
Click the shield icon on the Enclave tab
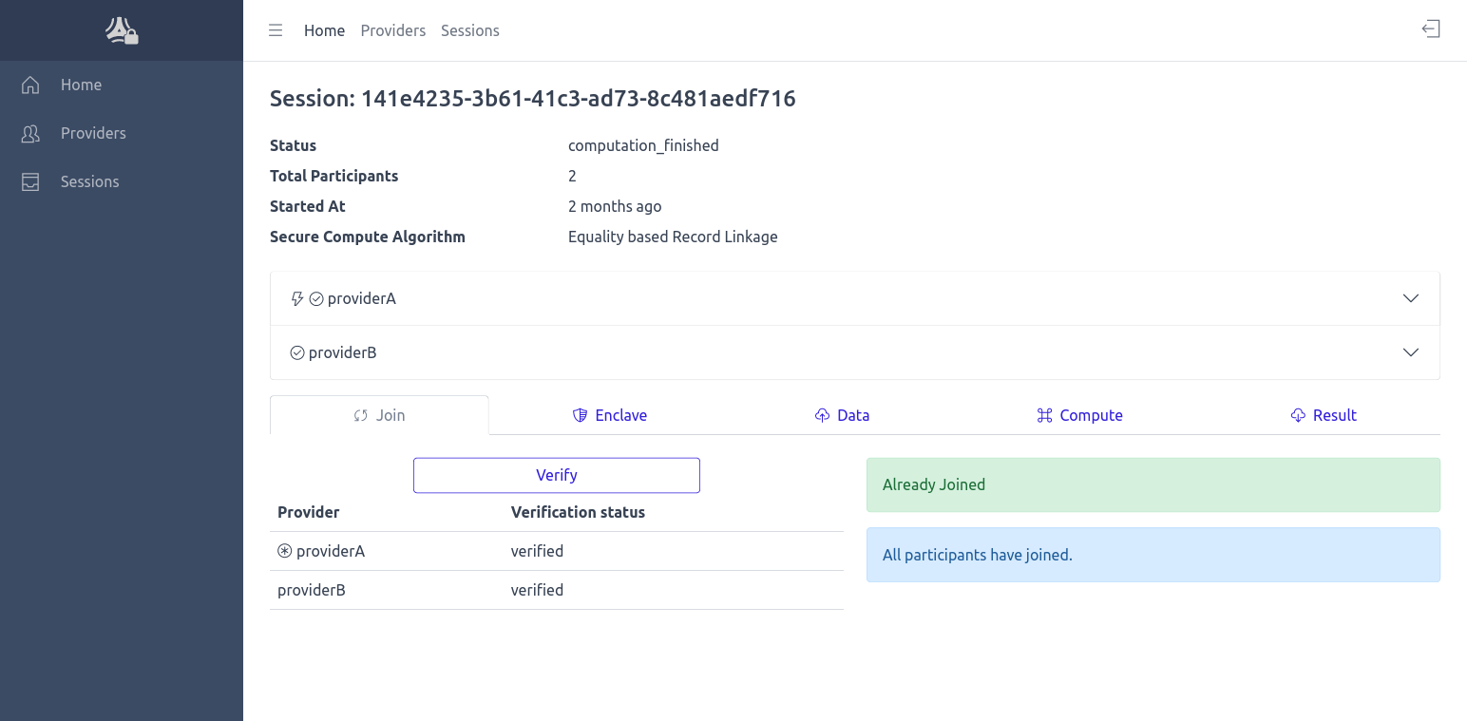click(580, 414)
